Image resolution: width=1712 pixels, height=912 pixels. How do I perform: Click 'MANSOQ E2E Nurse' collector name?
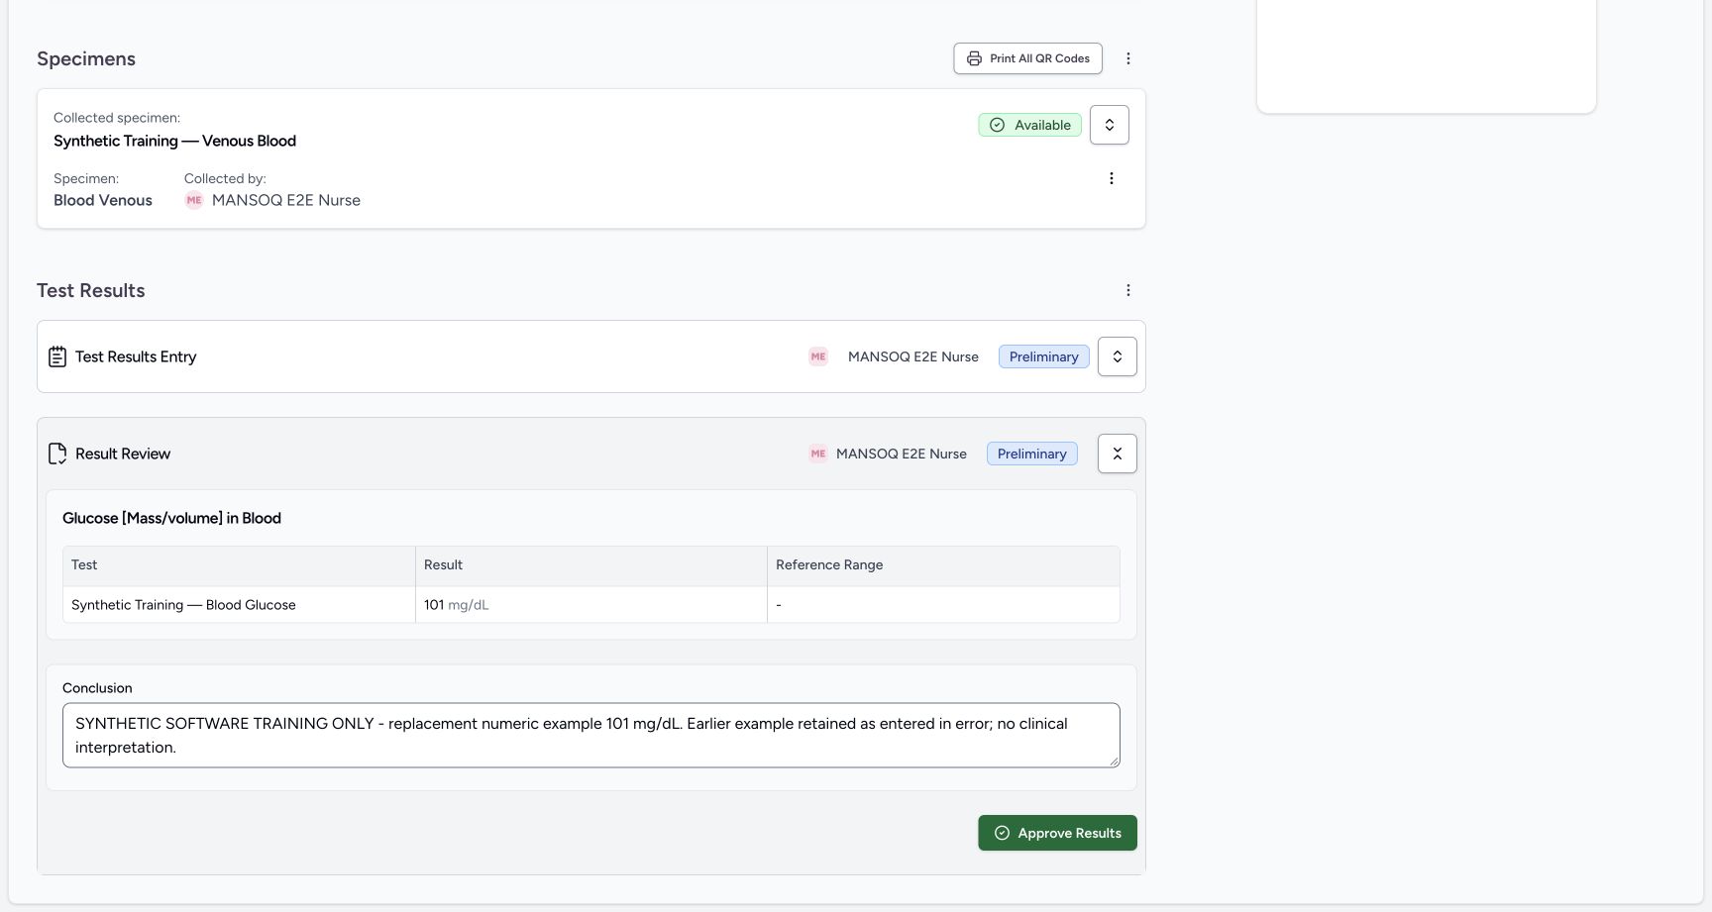pos(286,200)
